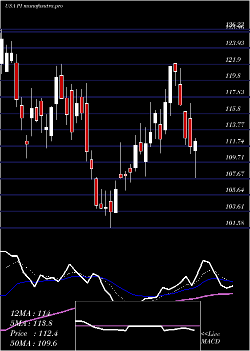The height and width of the screenshot is (351, 250).
Task: Select the 5MA : 113.8 readout
Action: pyautogui.click(x=31, y=323)
